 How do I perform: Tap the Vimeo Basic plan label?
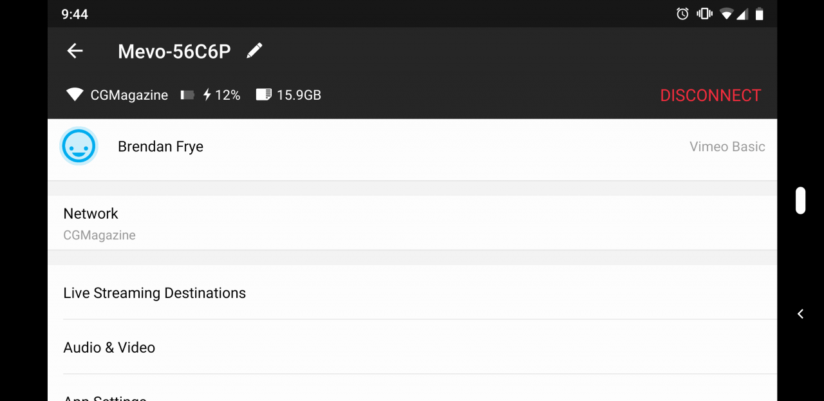point(727,147)
